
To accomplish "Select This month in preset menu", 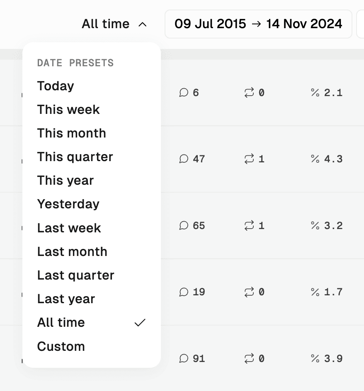I will pos(72,133).
